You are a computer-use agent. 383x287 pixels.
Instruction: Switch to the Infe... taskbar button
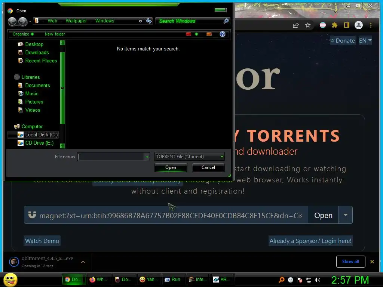tap(197, 280)
